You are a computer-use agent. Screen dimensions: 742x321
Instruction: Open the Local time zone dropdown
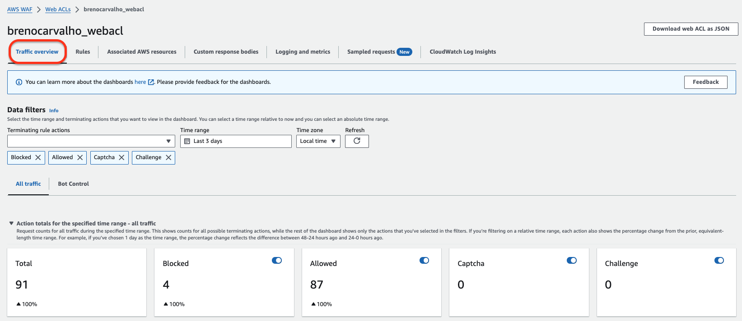318,141
